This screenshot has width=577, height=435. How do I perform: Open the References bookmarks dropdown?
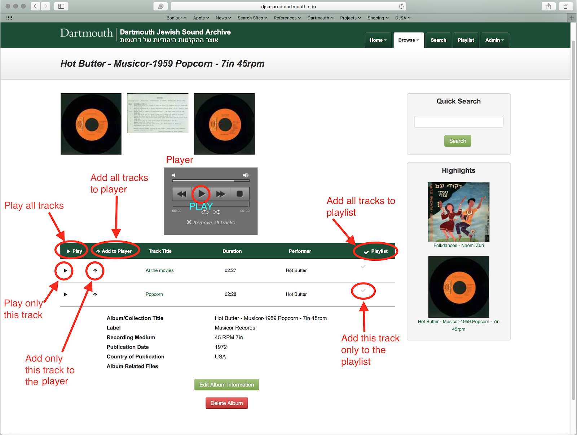(x=287, y=18)
